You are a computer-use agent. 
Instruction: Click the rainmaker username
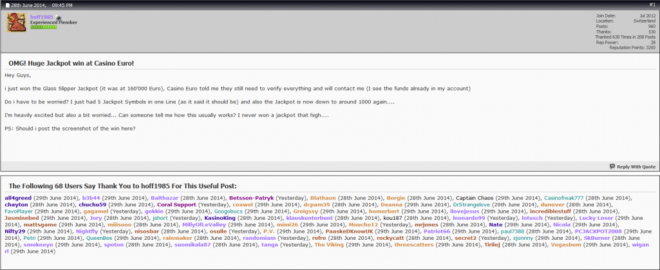pyautogui.click(x=178, y=238)
